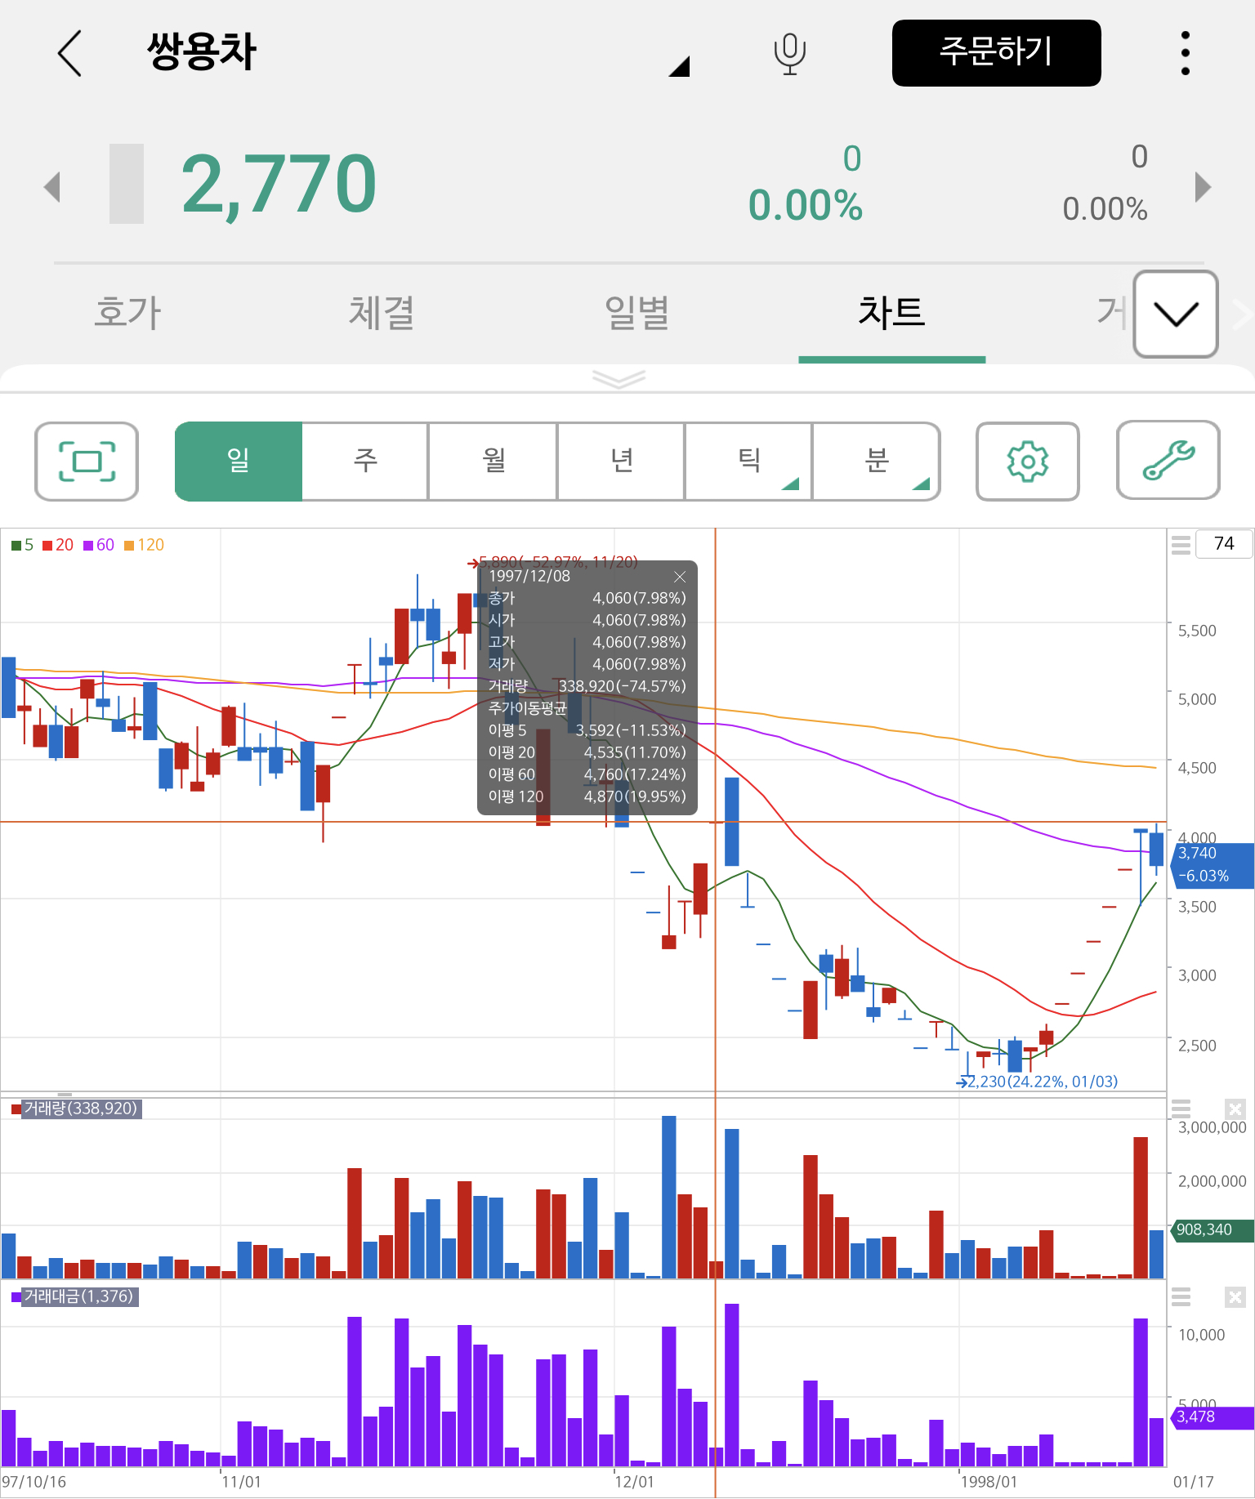This screenshot has height=1499, width=1255.
Task: Open chart settings gear icon
Action: (1028, 461)
